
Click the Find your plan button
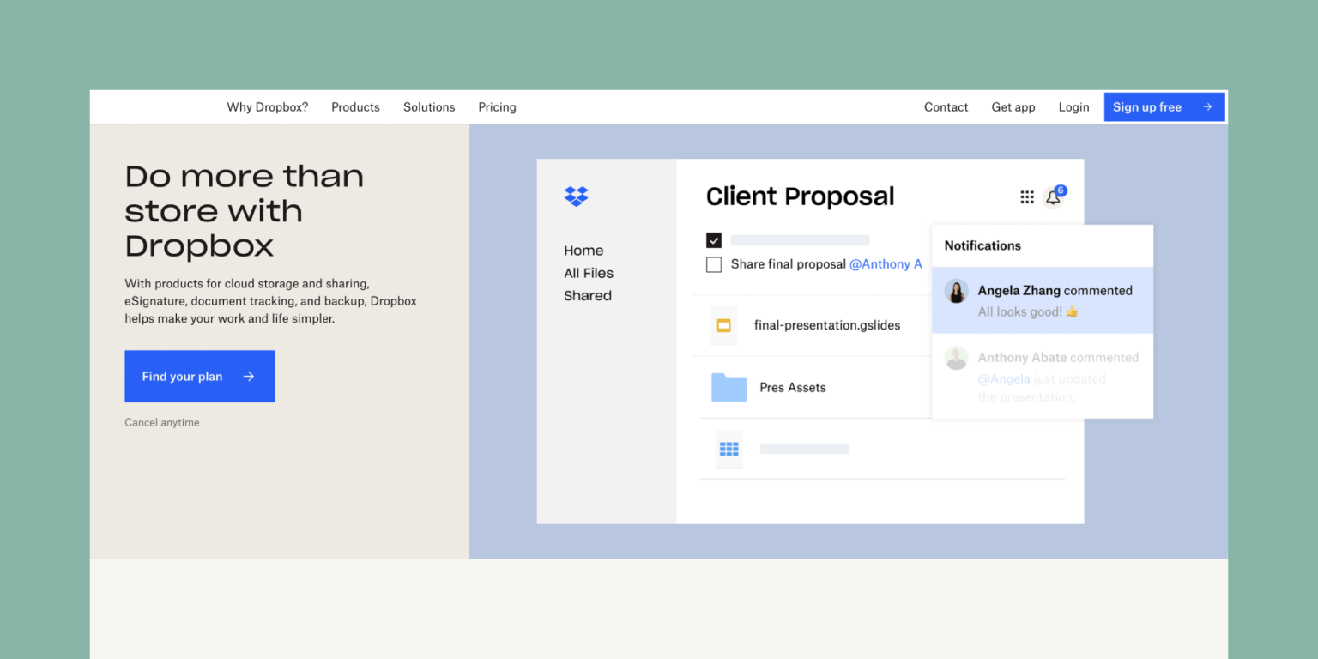tap(199, 376)
